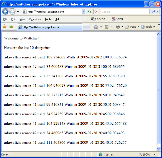Open the search provider dropdown arrow

157,11
